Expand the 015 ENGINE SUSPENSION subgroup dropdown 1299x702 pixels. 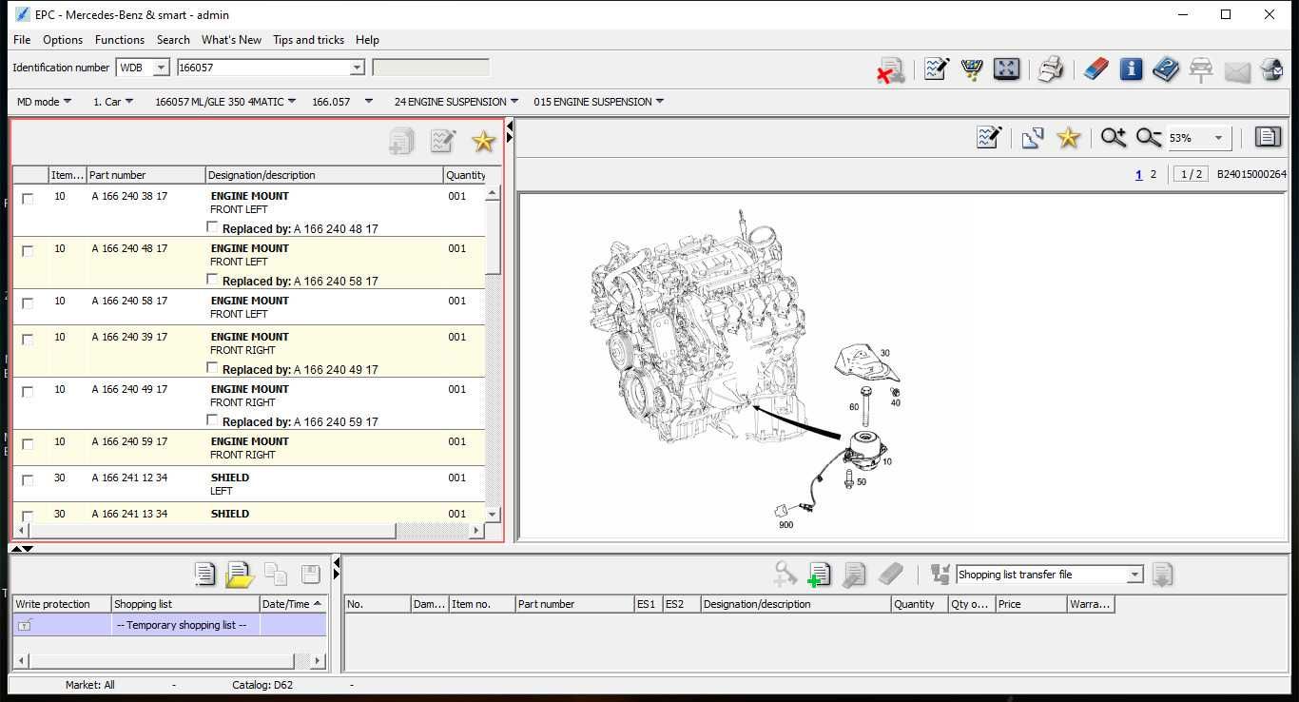599,102
